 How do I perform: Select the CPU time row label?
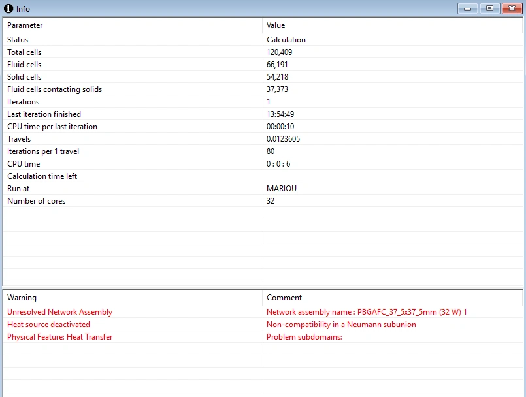click(x=24, y=164)
